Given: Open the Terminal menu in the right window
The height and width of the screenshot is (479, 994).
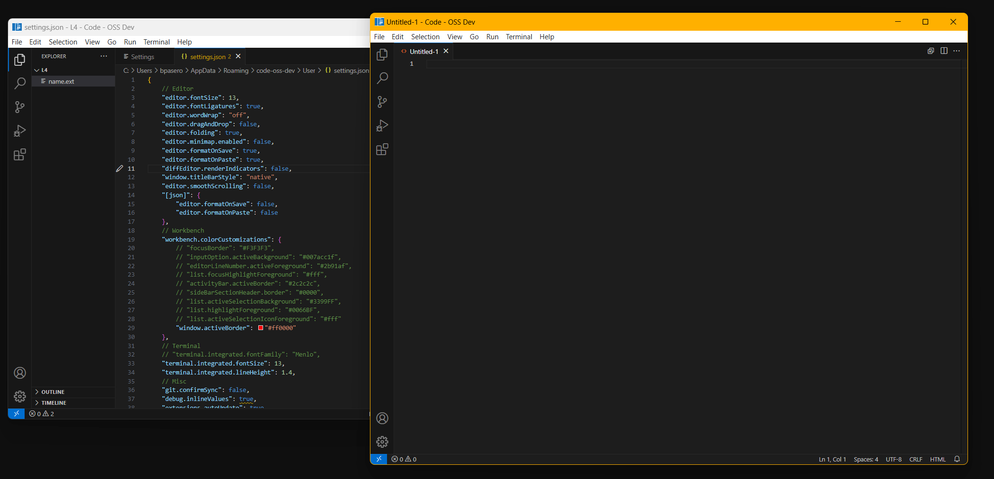Looking at the screenshot, I should [x=519, y=36].
